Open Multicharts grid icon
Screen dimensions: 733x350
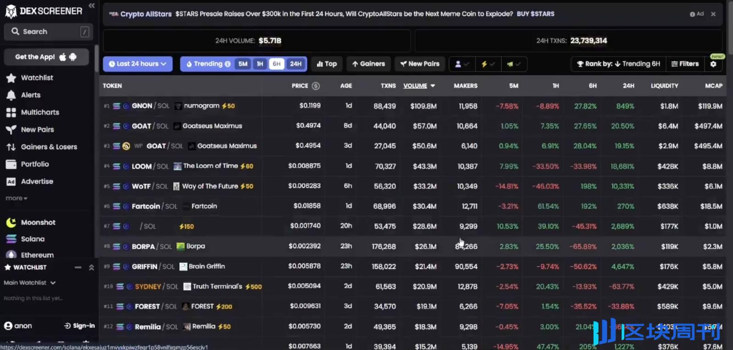tap(11, 112)
